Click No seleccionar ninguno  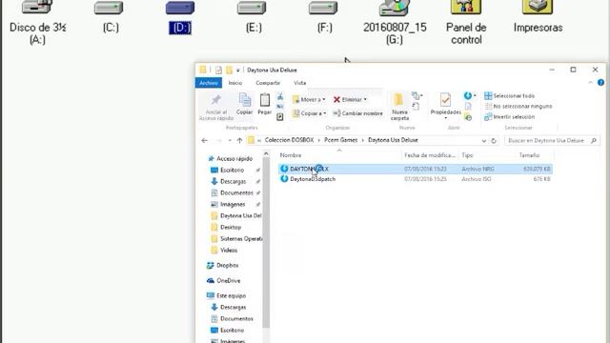[x=518, y=106]
